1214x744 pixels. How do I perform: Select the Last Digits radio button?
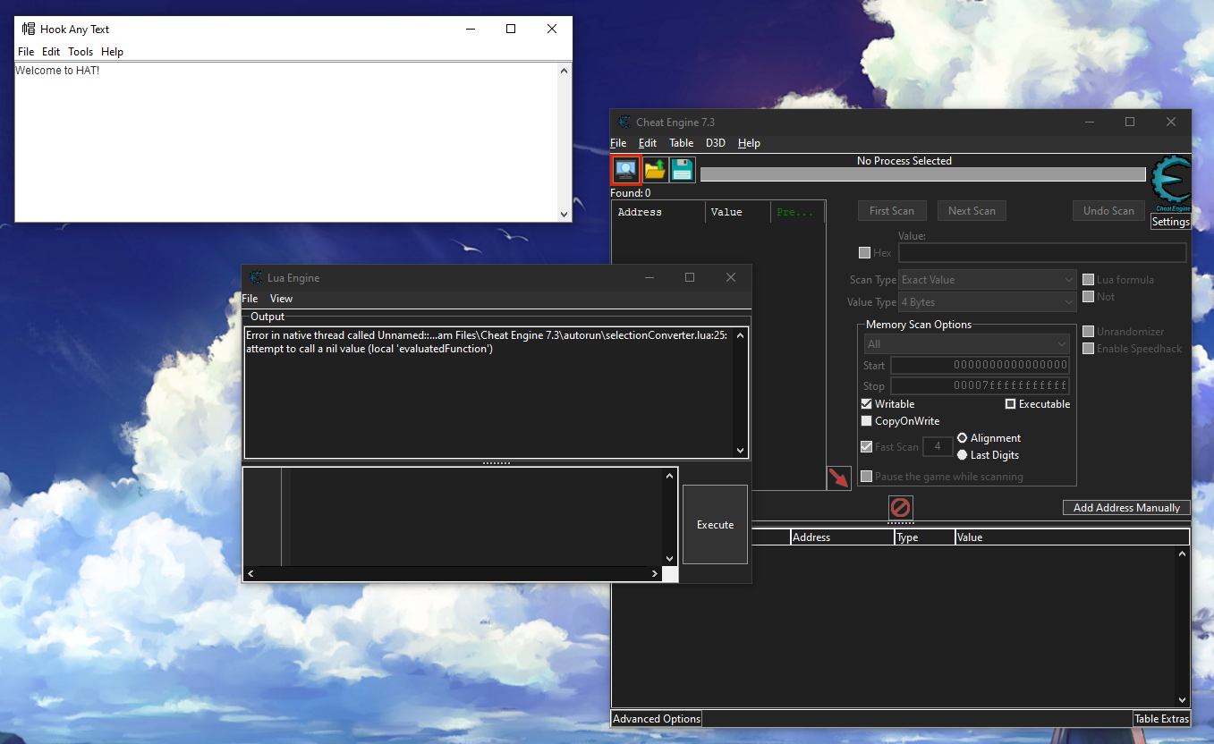960,454
